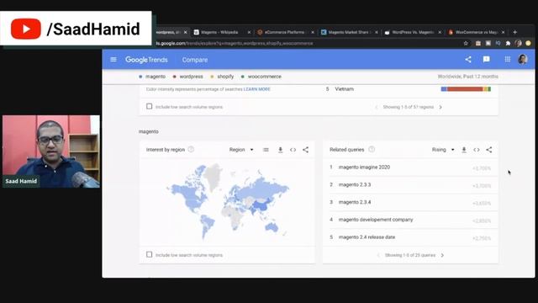Open the Google account avatar
This screenshot has height=303, width=538.
[523, 59]
